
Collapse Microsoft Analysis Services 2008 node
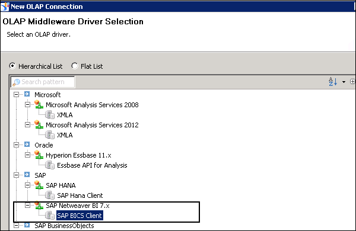[27, 104]
